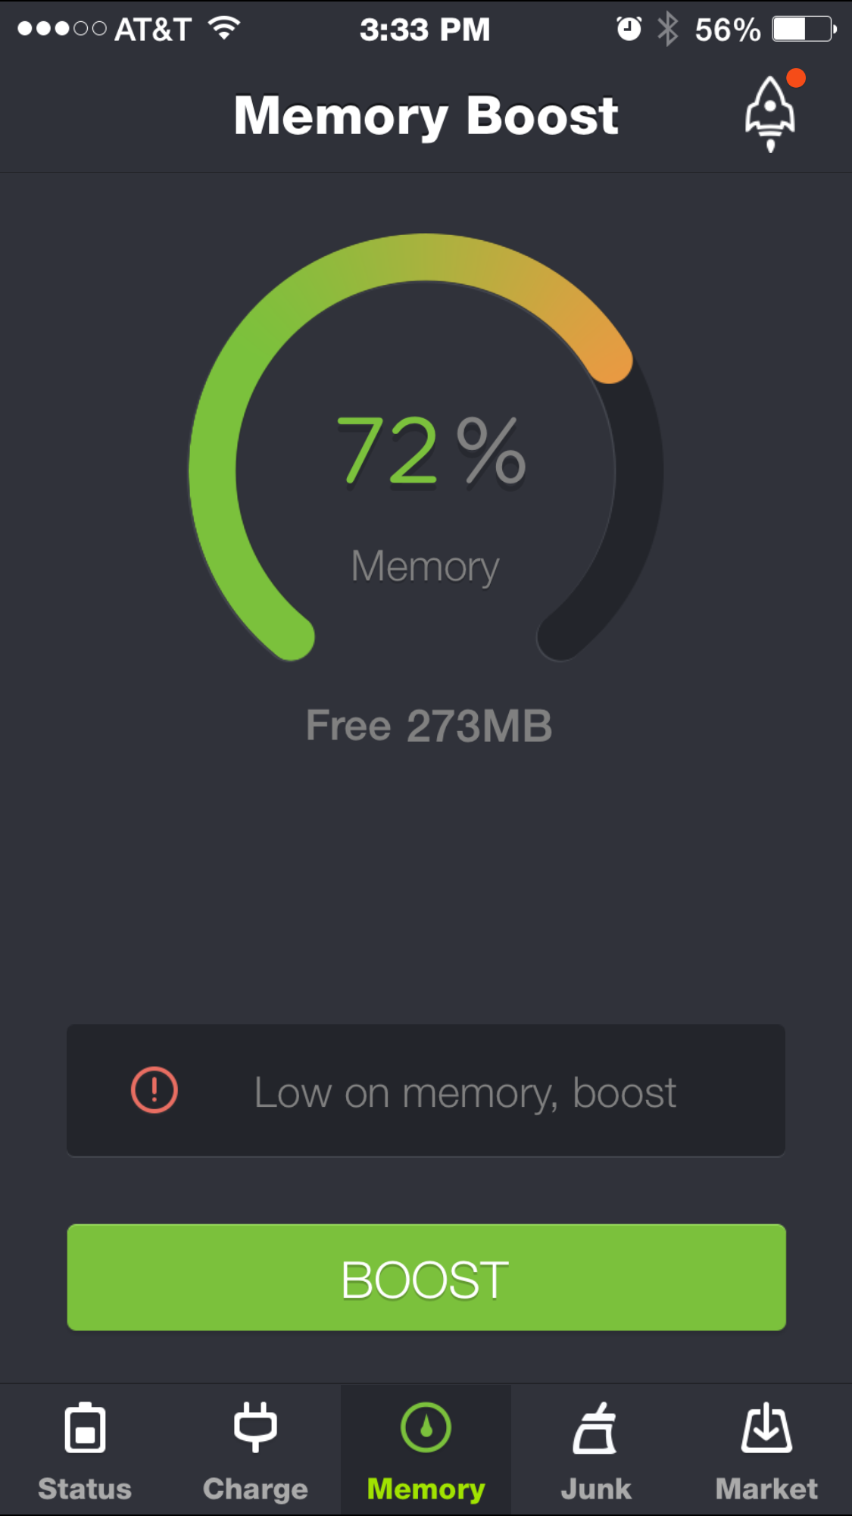Tap the Free 273MB text

click(429, 725)
